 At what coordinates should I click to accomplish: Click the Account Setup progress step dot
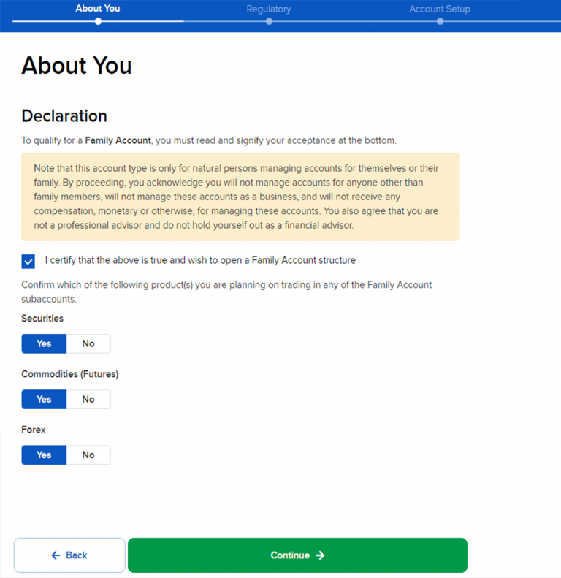pyautogui.click(x=440, y=21)
